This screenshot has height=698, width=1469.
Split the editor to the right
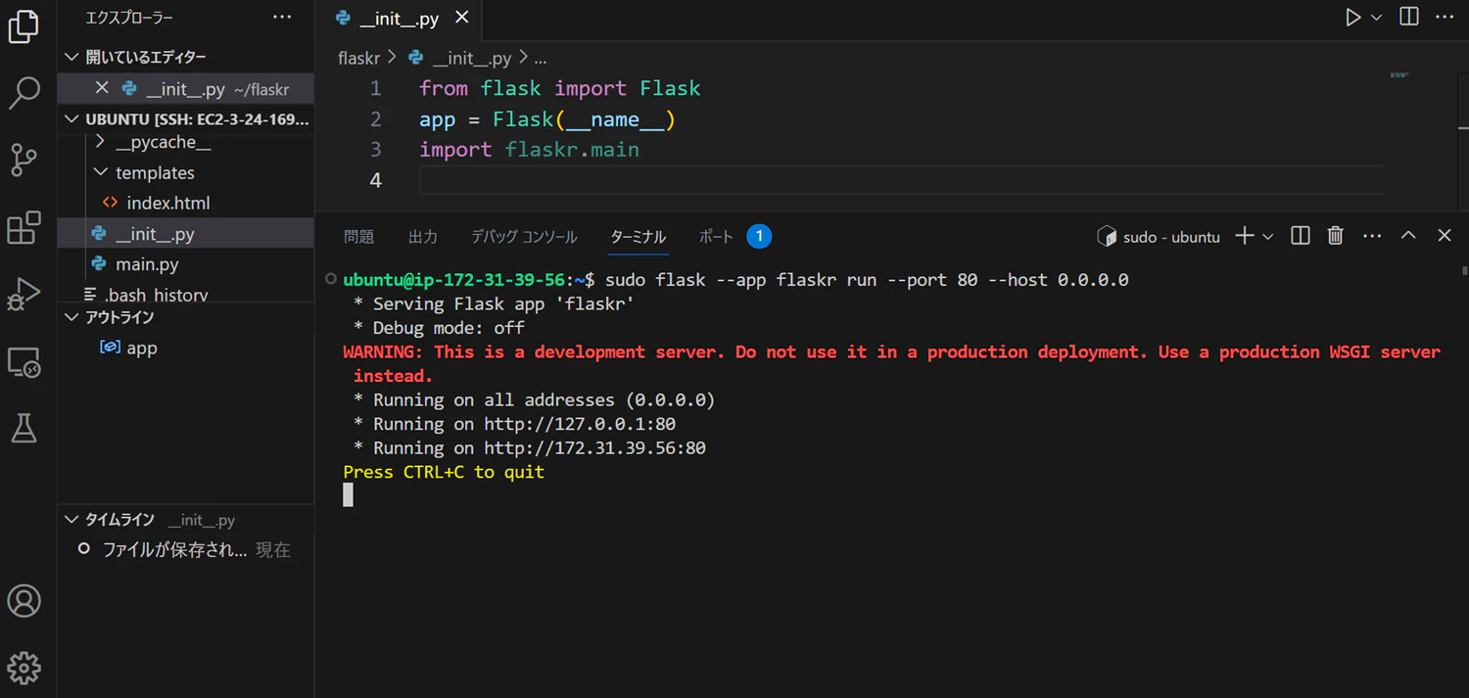pyautogui.click(x=1409, y=18)
